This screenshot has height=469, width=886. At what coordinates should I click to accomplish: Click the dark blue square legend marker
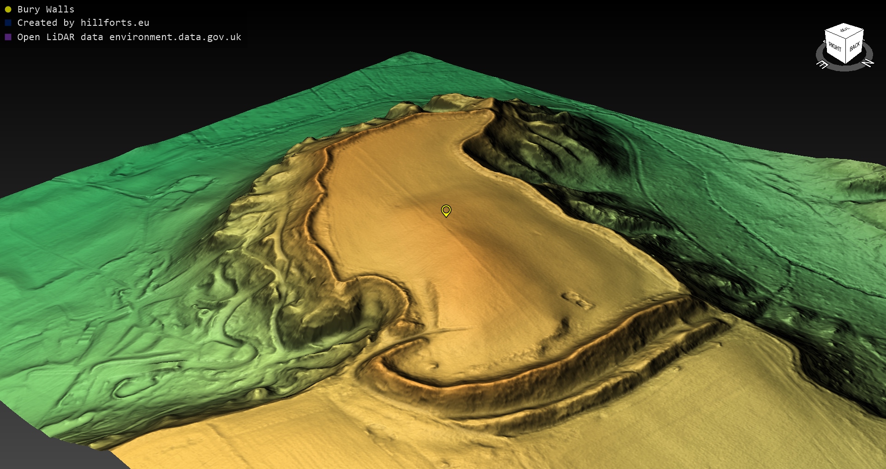click(x=8, y=23)
